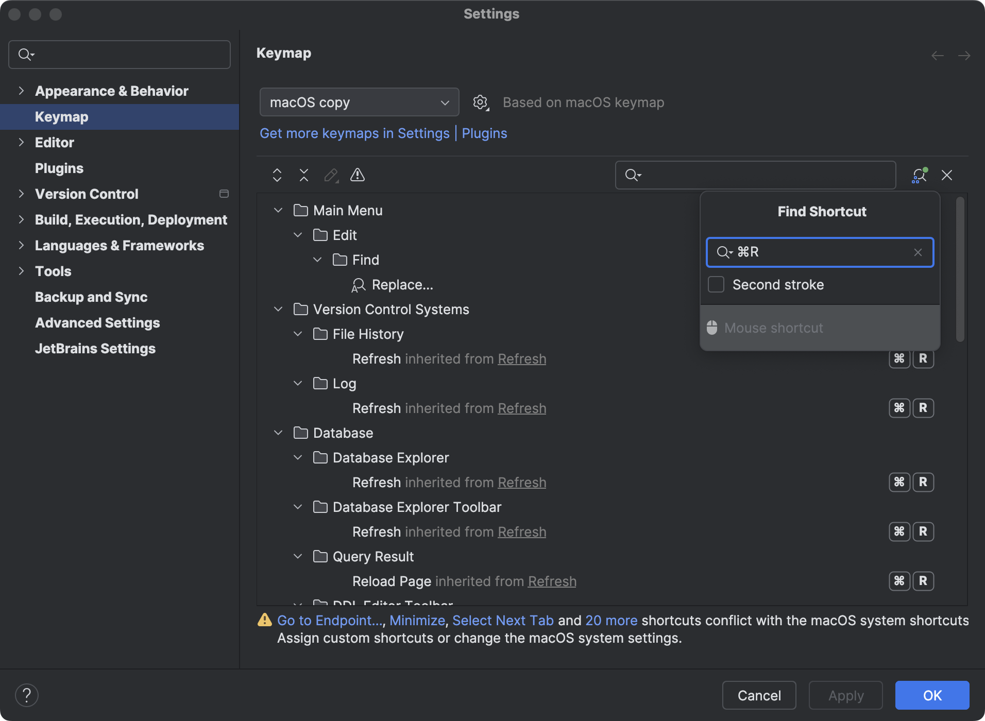The width and height of the screenshot is (985, 721).
Task: Select Editor in the settings sidebar
Action: [x=54, y=143]
